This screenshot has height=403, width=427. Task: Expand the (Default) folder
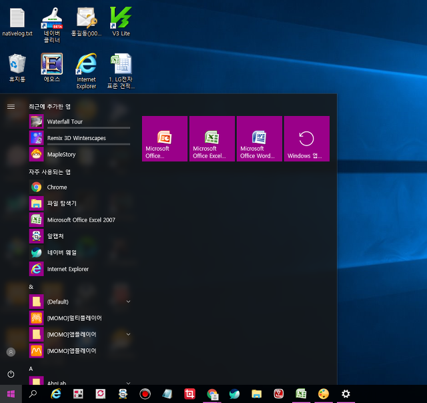[80, 302]
